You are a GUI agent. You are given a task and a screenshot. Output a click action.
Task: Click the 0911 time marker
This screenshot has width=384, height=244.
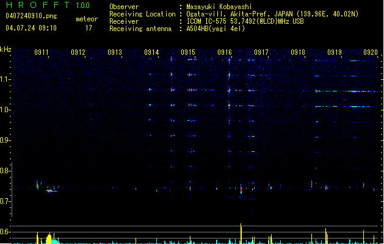(x=42, y=52)
